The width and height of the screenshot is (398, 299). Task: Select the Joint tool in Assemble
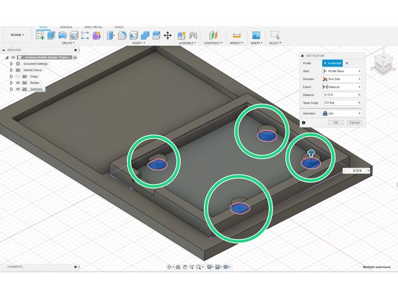(193, 35)
